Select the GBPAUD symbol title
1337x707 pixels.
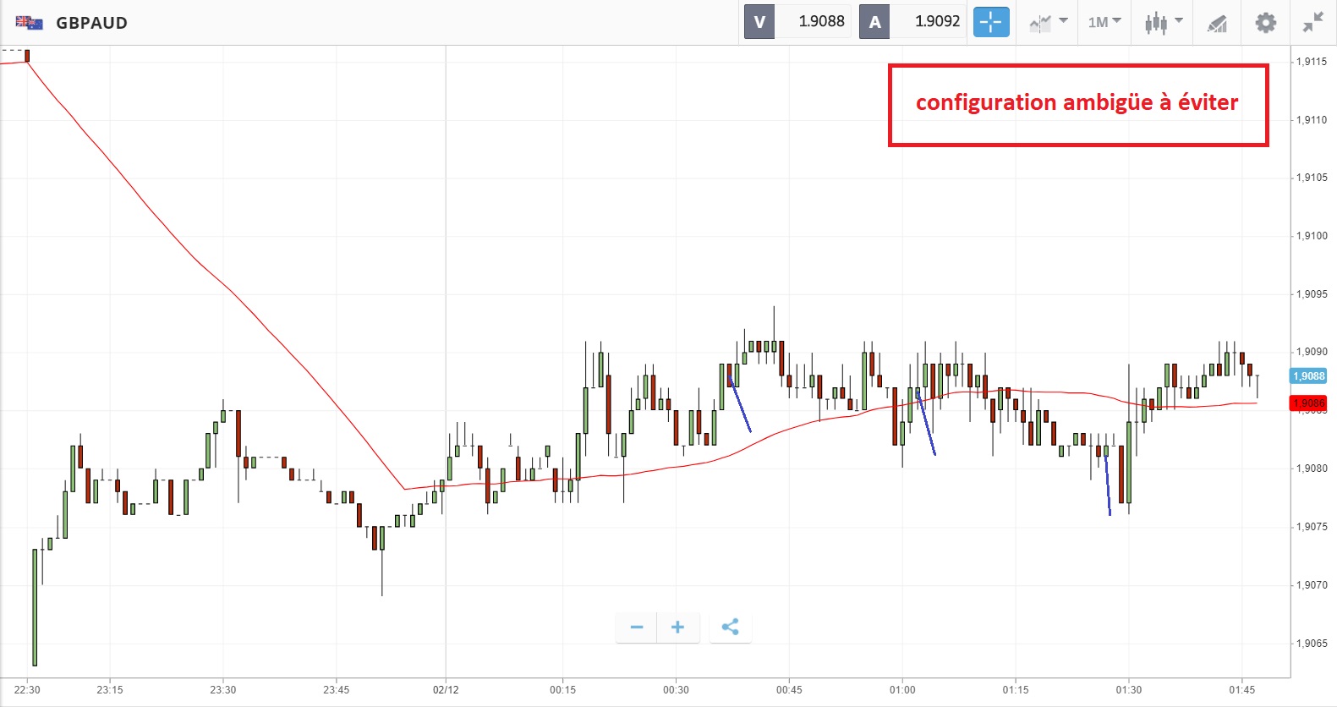point(91,23)
